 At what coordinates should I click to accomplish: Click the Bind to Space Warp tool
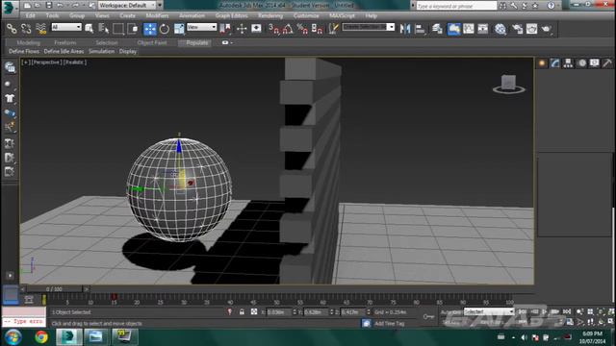[40, 29]
